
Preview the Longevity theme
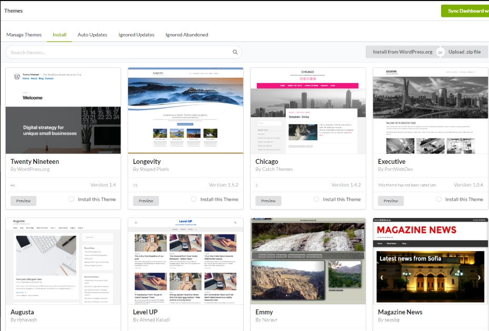[146, 201]
